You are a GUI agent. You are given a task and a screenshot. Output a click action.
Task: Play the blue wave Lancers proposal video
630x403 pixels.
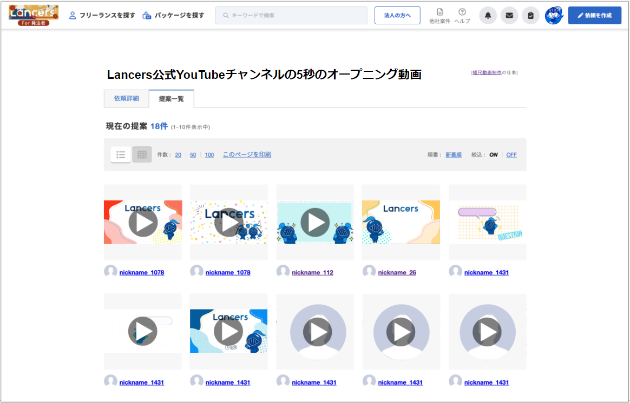[228, 331]
